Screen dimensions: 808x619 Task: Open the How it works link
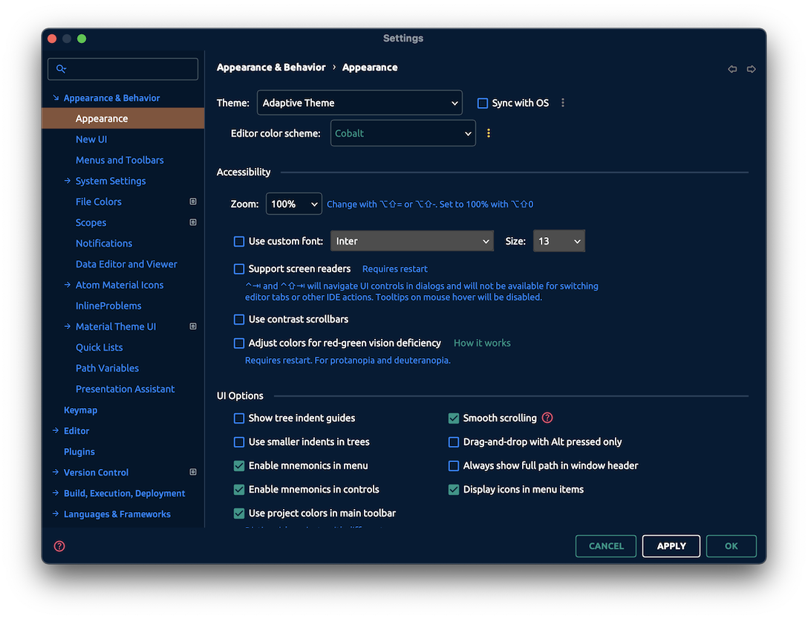(482, 343)
